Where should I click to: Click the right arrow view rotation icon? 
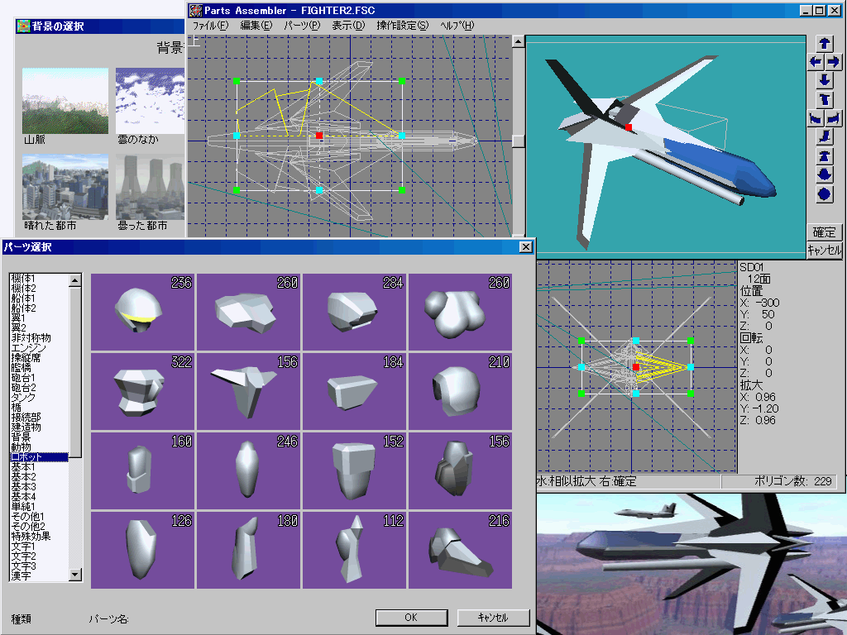point(834,62)
